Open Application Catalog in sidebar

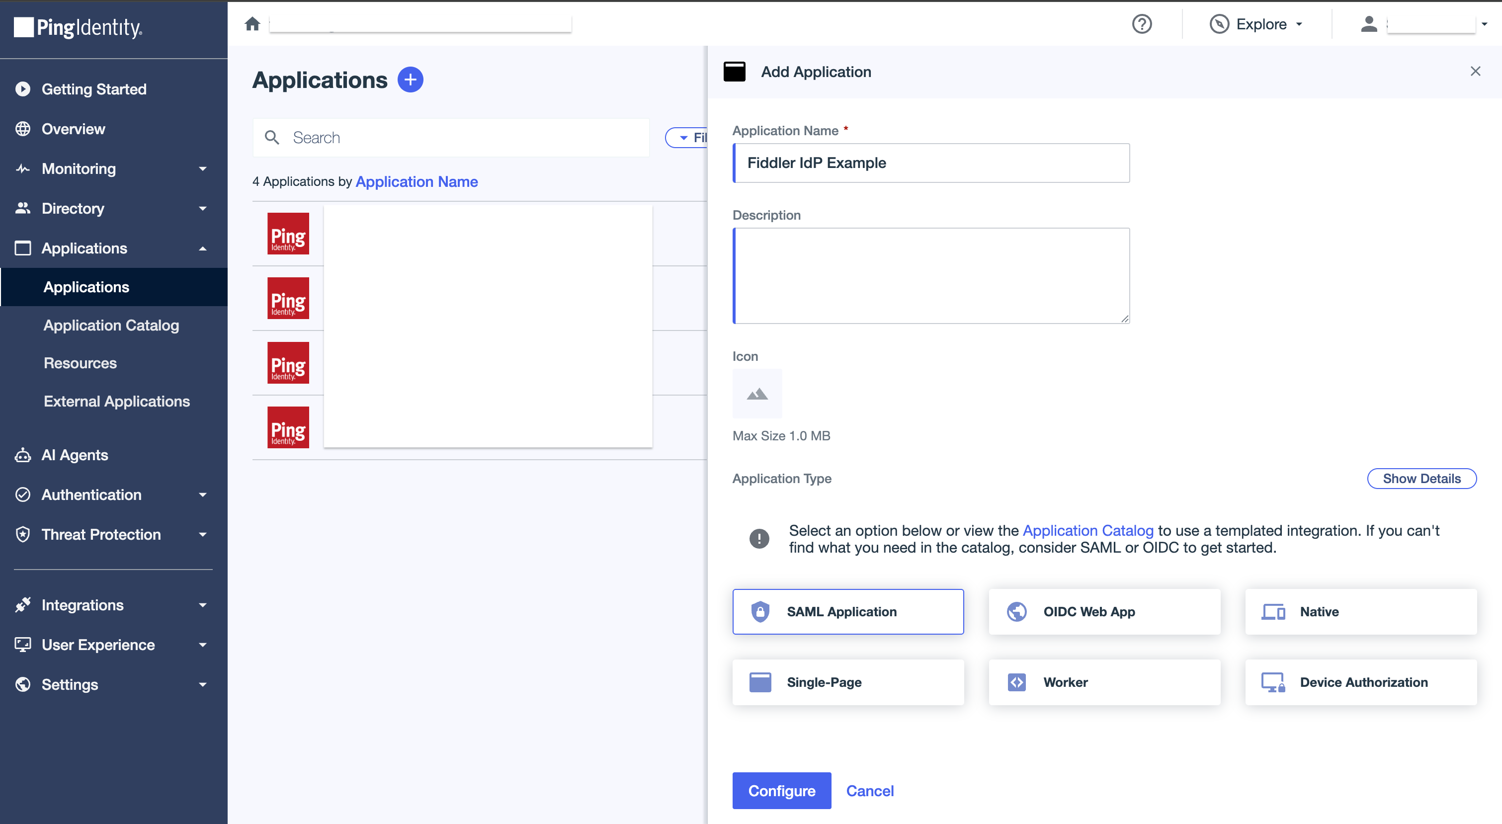(x=111, y=326)
